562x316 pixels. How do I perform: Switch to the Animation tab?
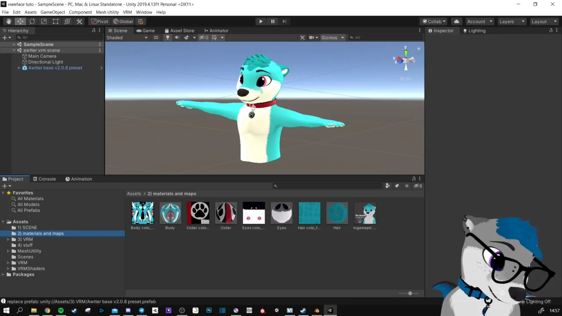pos(79,179)
